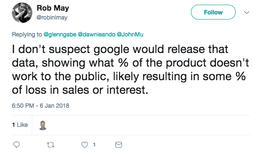The width and height of the screenshot is (262, 154).
Task: Send tweet via the envelope message icon
Action: (119, 145)
